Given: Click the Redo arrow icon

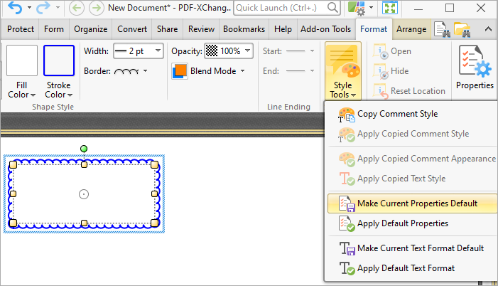Looking at the screenshot, I should (43, 8).
